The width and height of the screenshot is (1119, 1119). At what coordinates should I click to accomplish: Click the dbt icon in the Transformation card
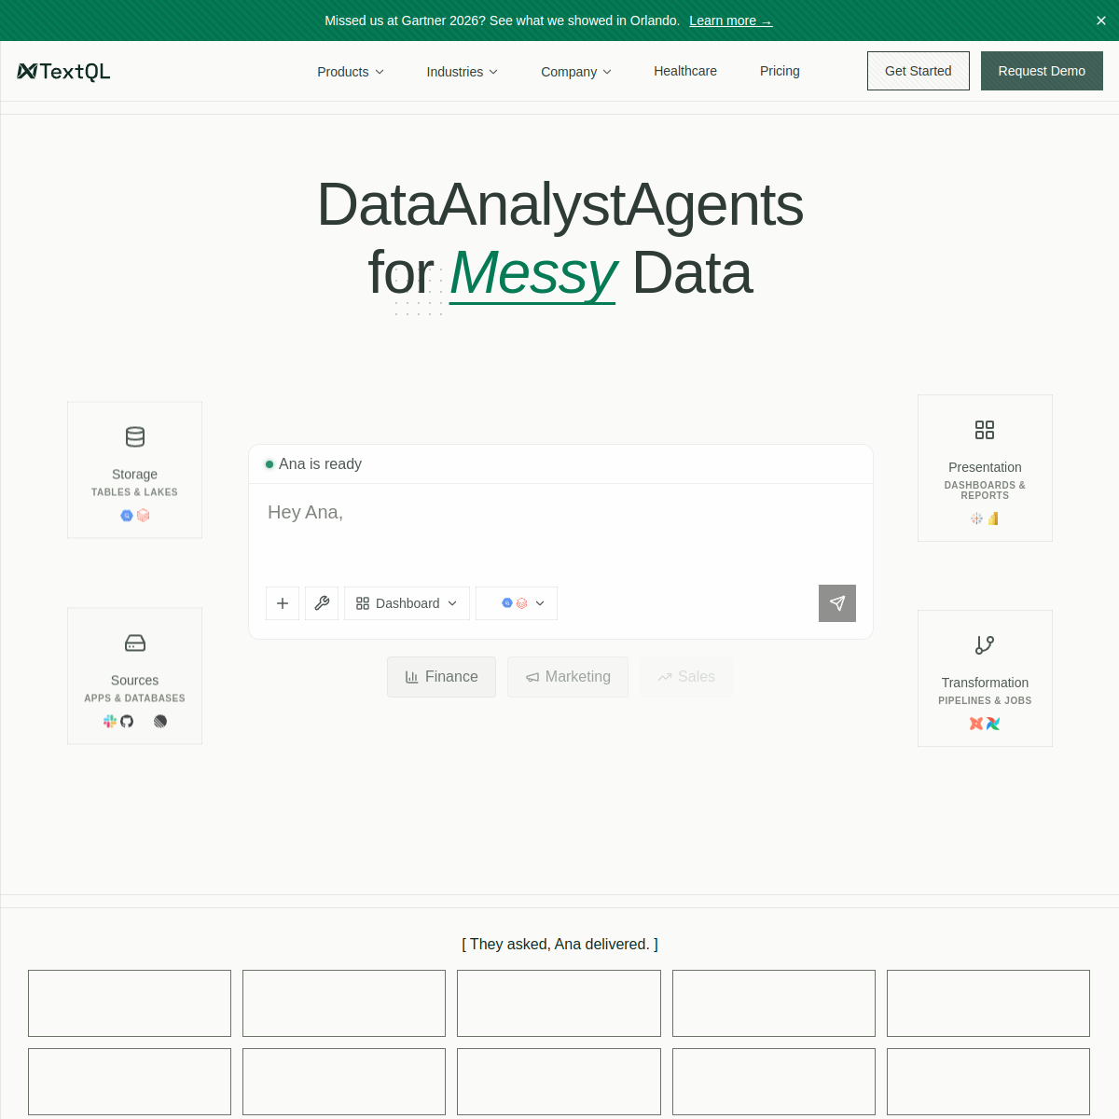point(974,724)
